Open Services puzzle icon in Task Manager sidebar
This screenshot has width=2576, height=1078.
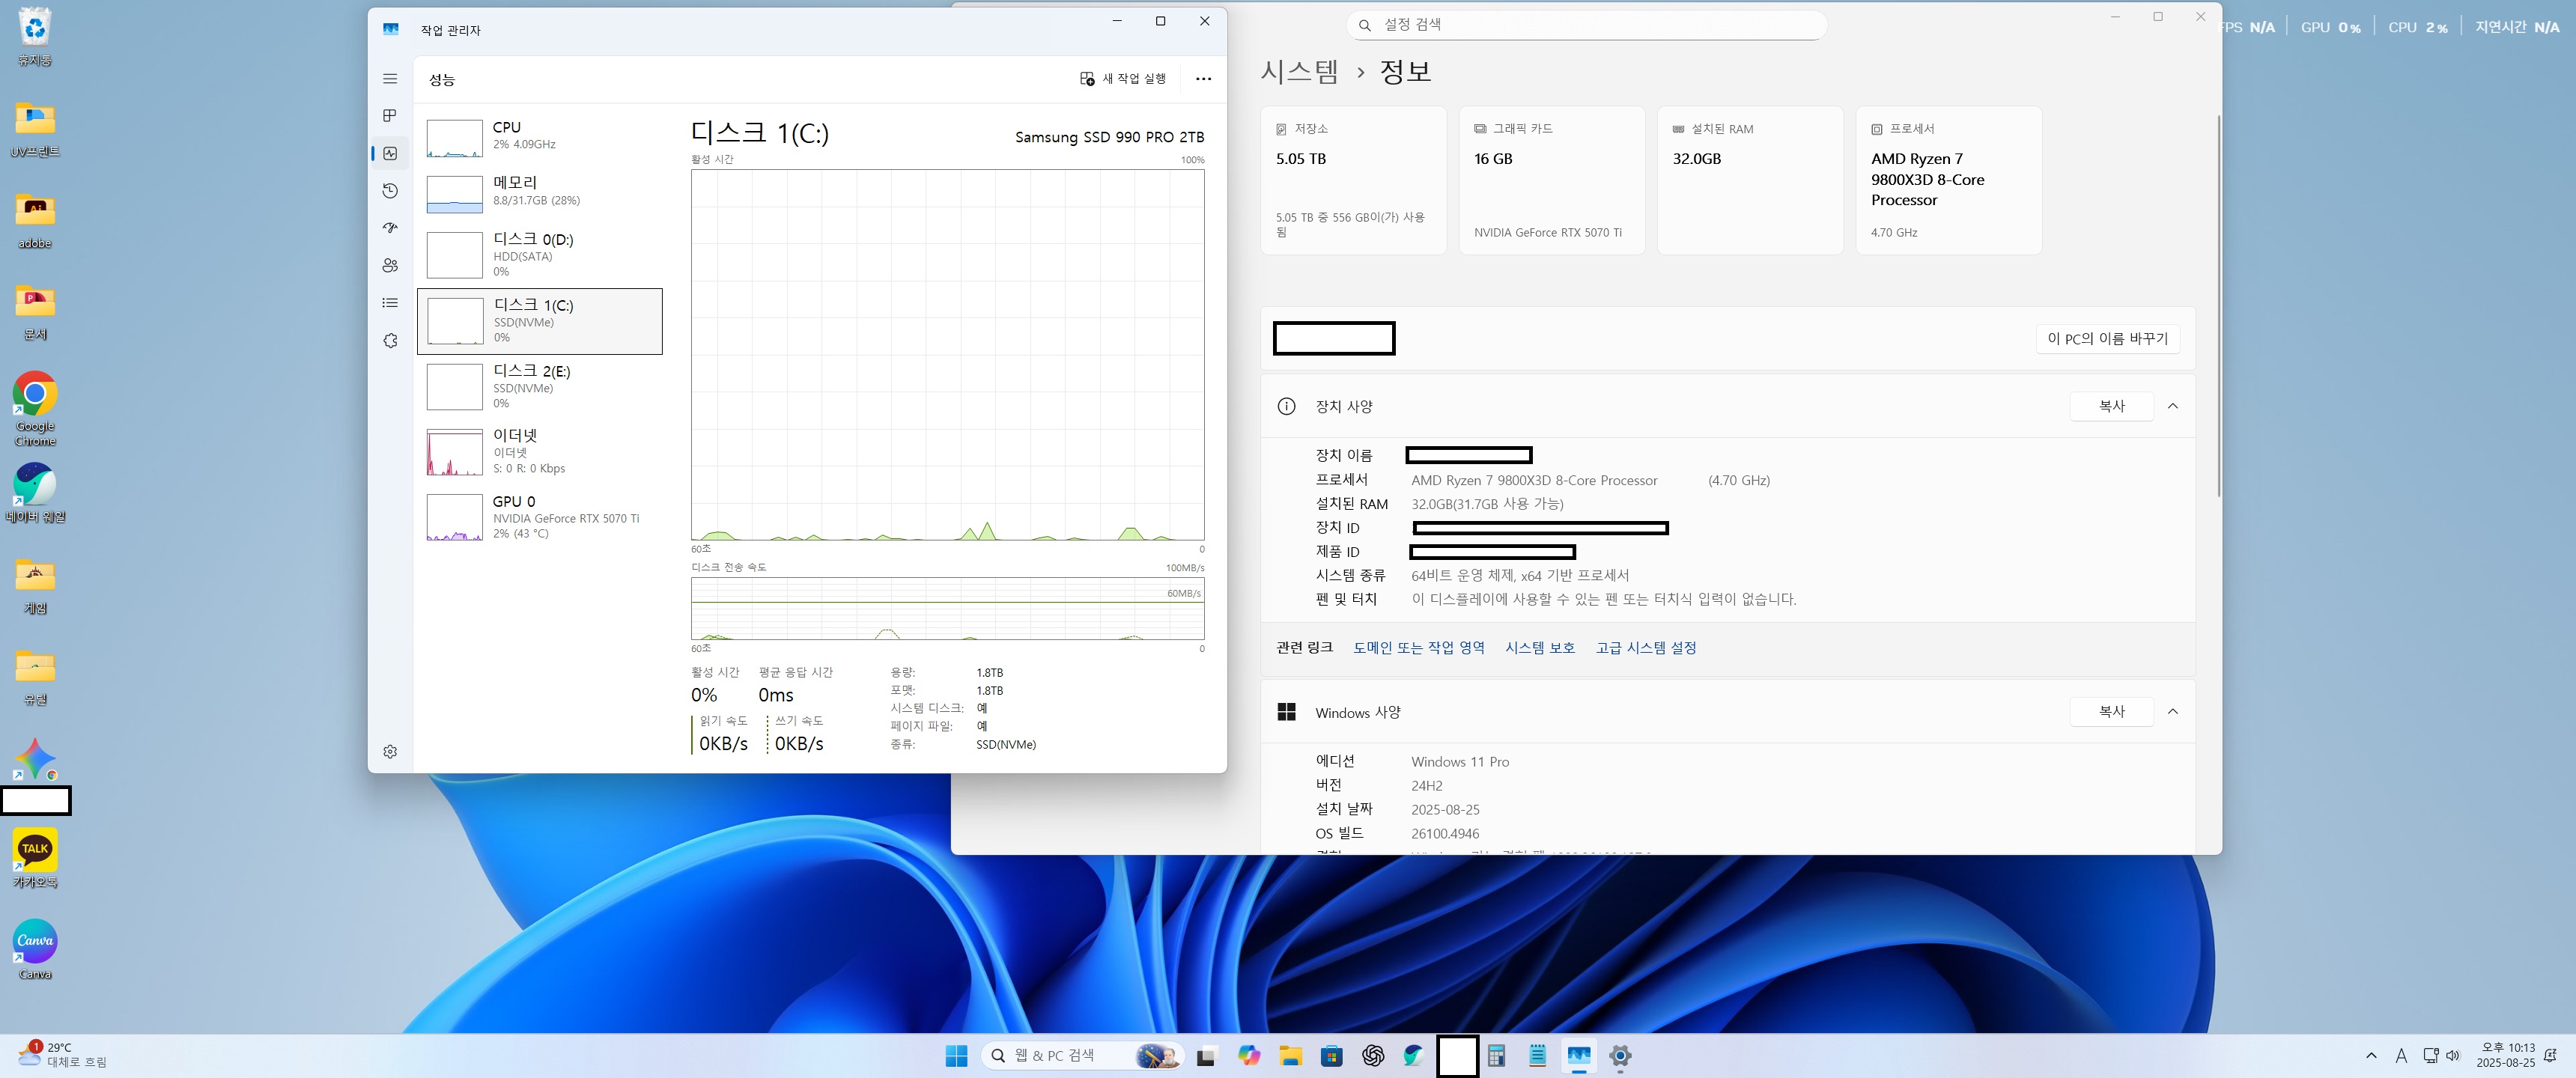pos(390,341)
